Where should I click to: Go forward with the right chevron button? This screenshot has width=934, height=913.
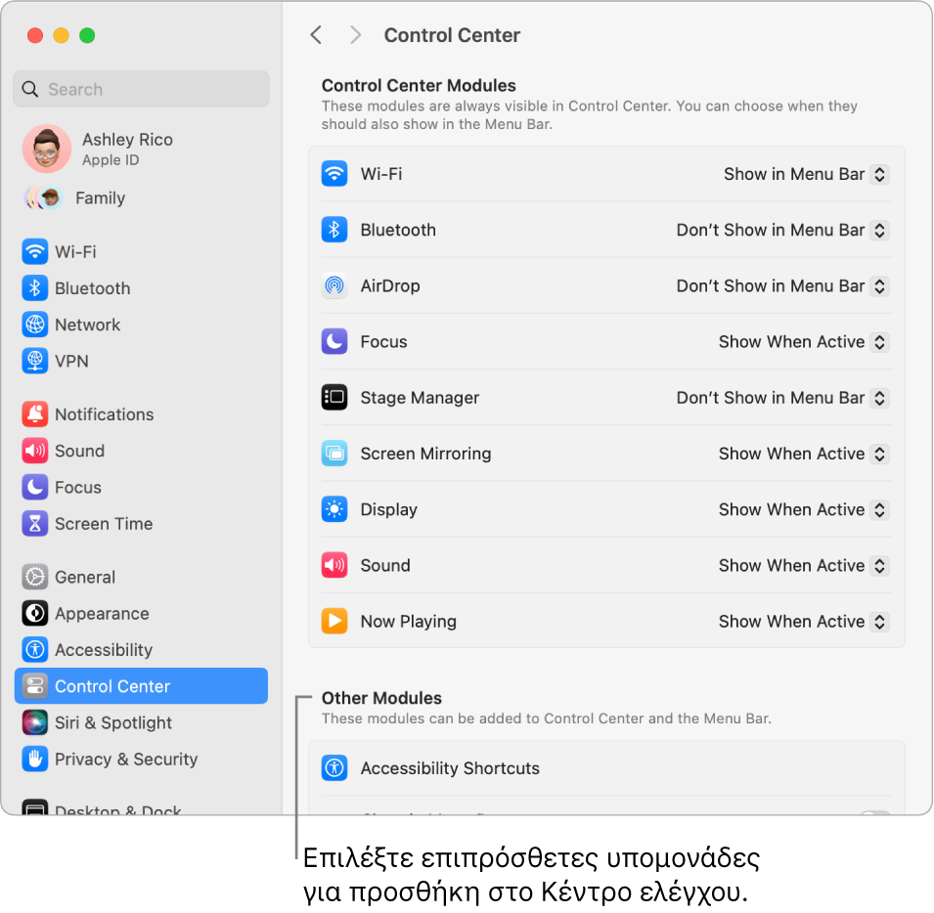click(x=356, y=35)
